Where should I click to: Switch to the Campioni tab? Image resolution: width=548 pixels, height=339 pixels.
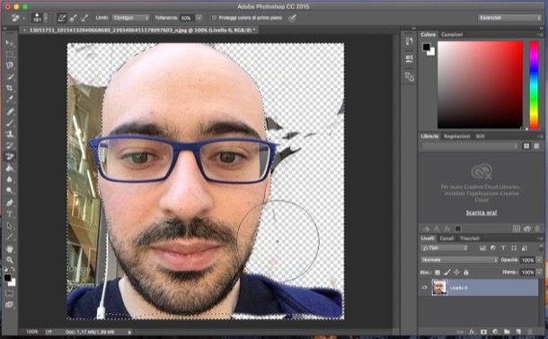452,34
